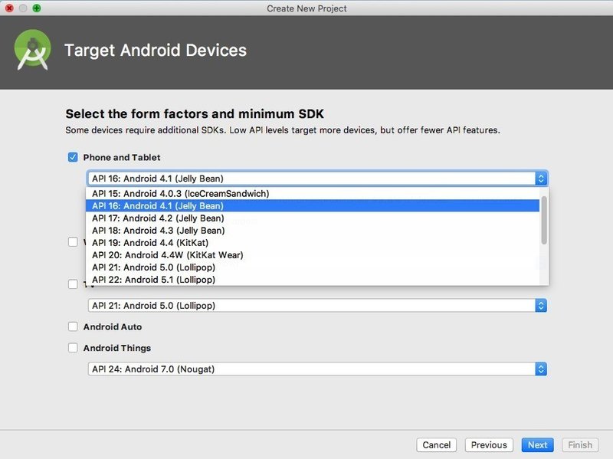Click the red close window button
Viewport: 613px width, 459px height.
9,8
